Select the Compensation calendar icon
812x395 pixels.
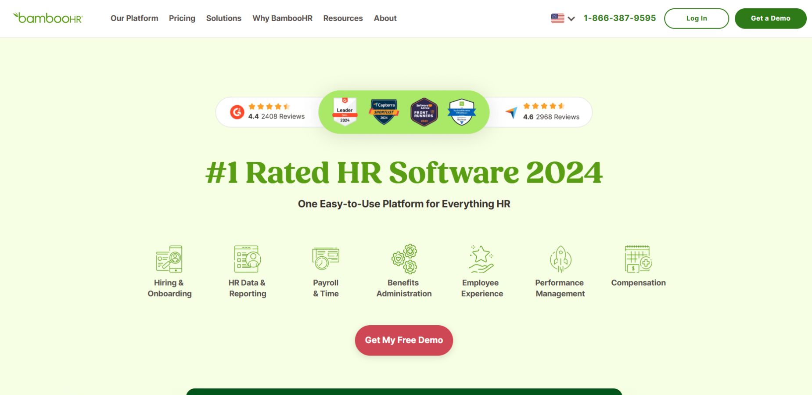point(638,259)
